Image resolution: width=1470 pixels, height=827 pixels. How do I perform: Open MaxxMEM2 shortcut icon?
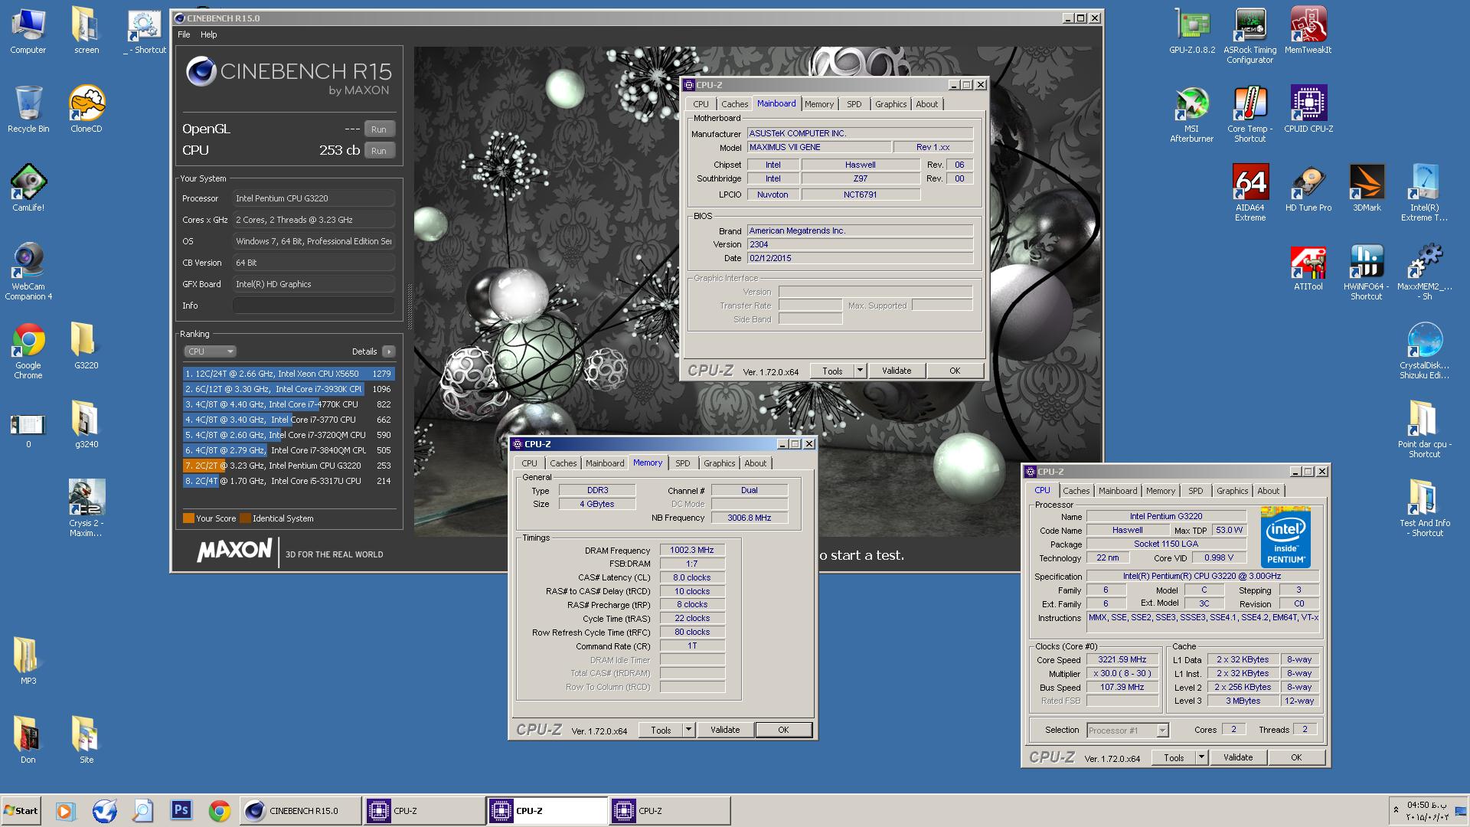click(1424, 272)
